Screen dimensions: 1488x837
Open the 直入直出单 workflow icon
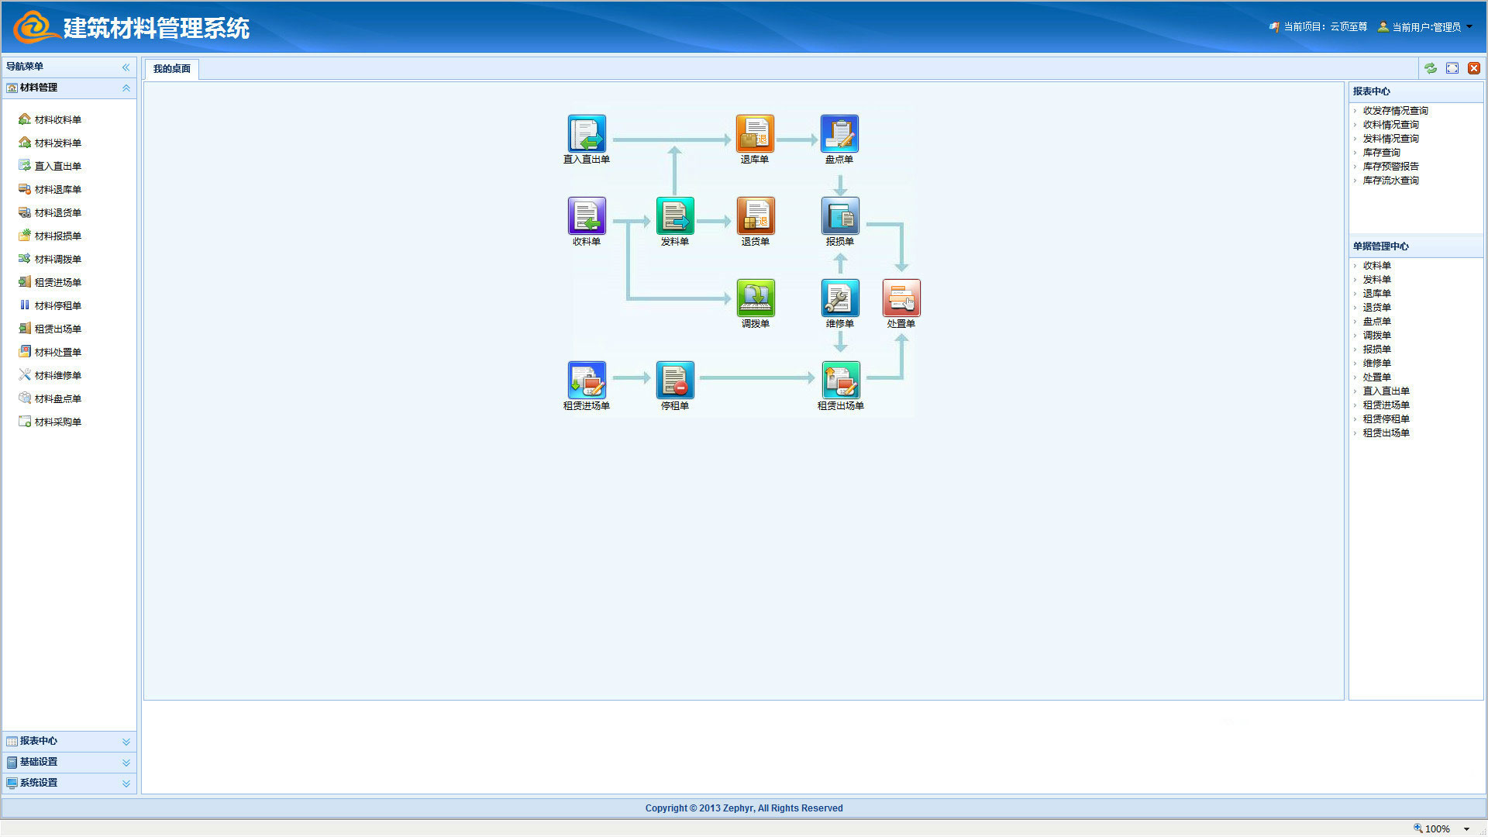tap(587, 134)
